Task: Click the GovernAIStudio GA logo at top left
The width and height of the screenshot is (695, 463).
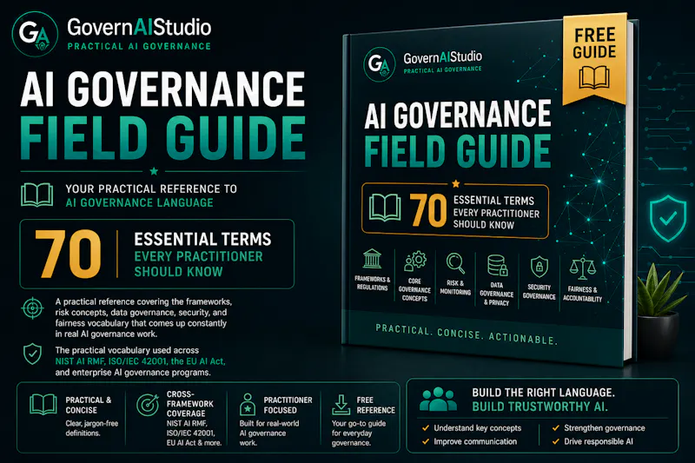Action: [x=35, y=34]
